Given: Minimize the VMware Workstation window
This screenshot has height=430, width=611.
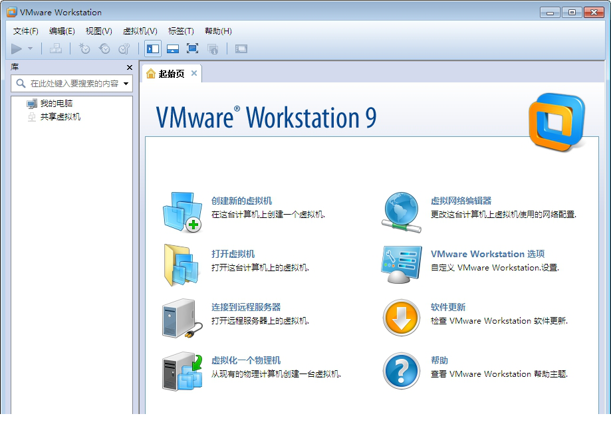Looking at the screenshot, I should [550, 13].
